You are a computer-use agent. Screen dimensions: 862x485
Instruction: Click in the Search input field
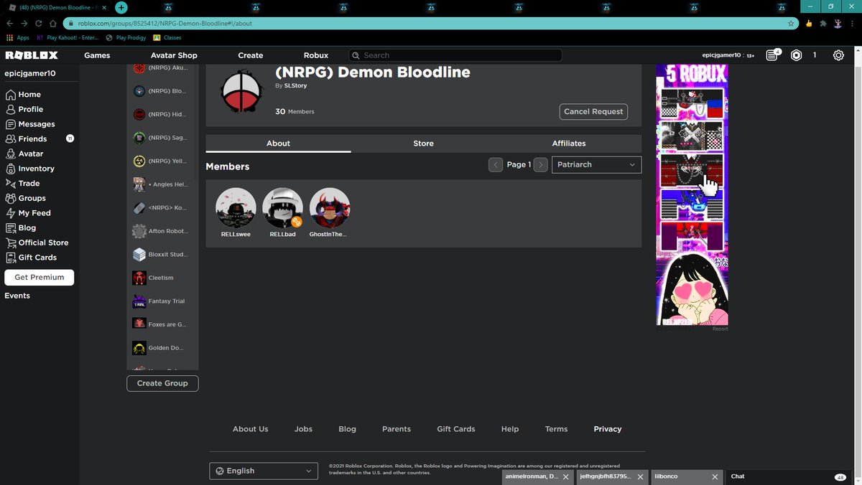click(x=455, y=55)
